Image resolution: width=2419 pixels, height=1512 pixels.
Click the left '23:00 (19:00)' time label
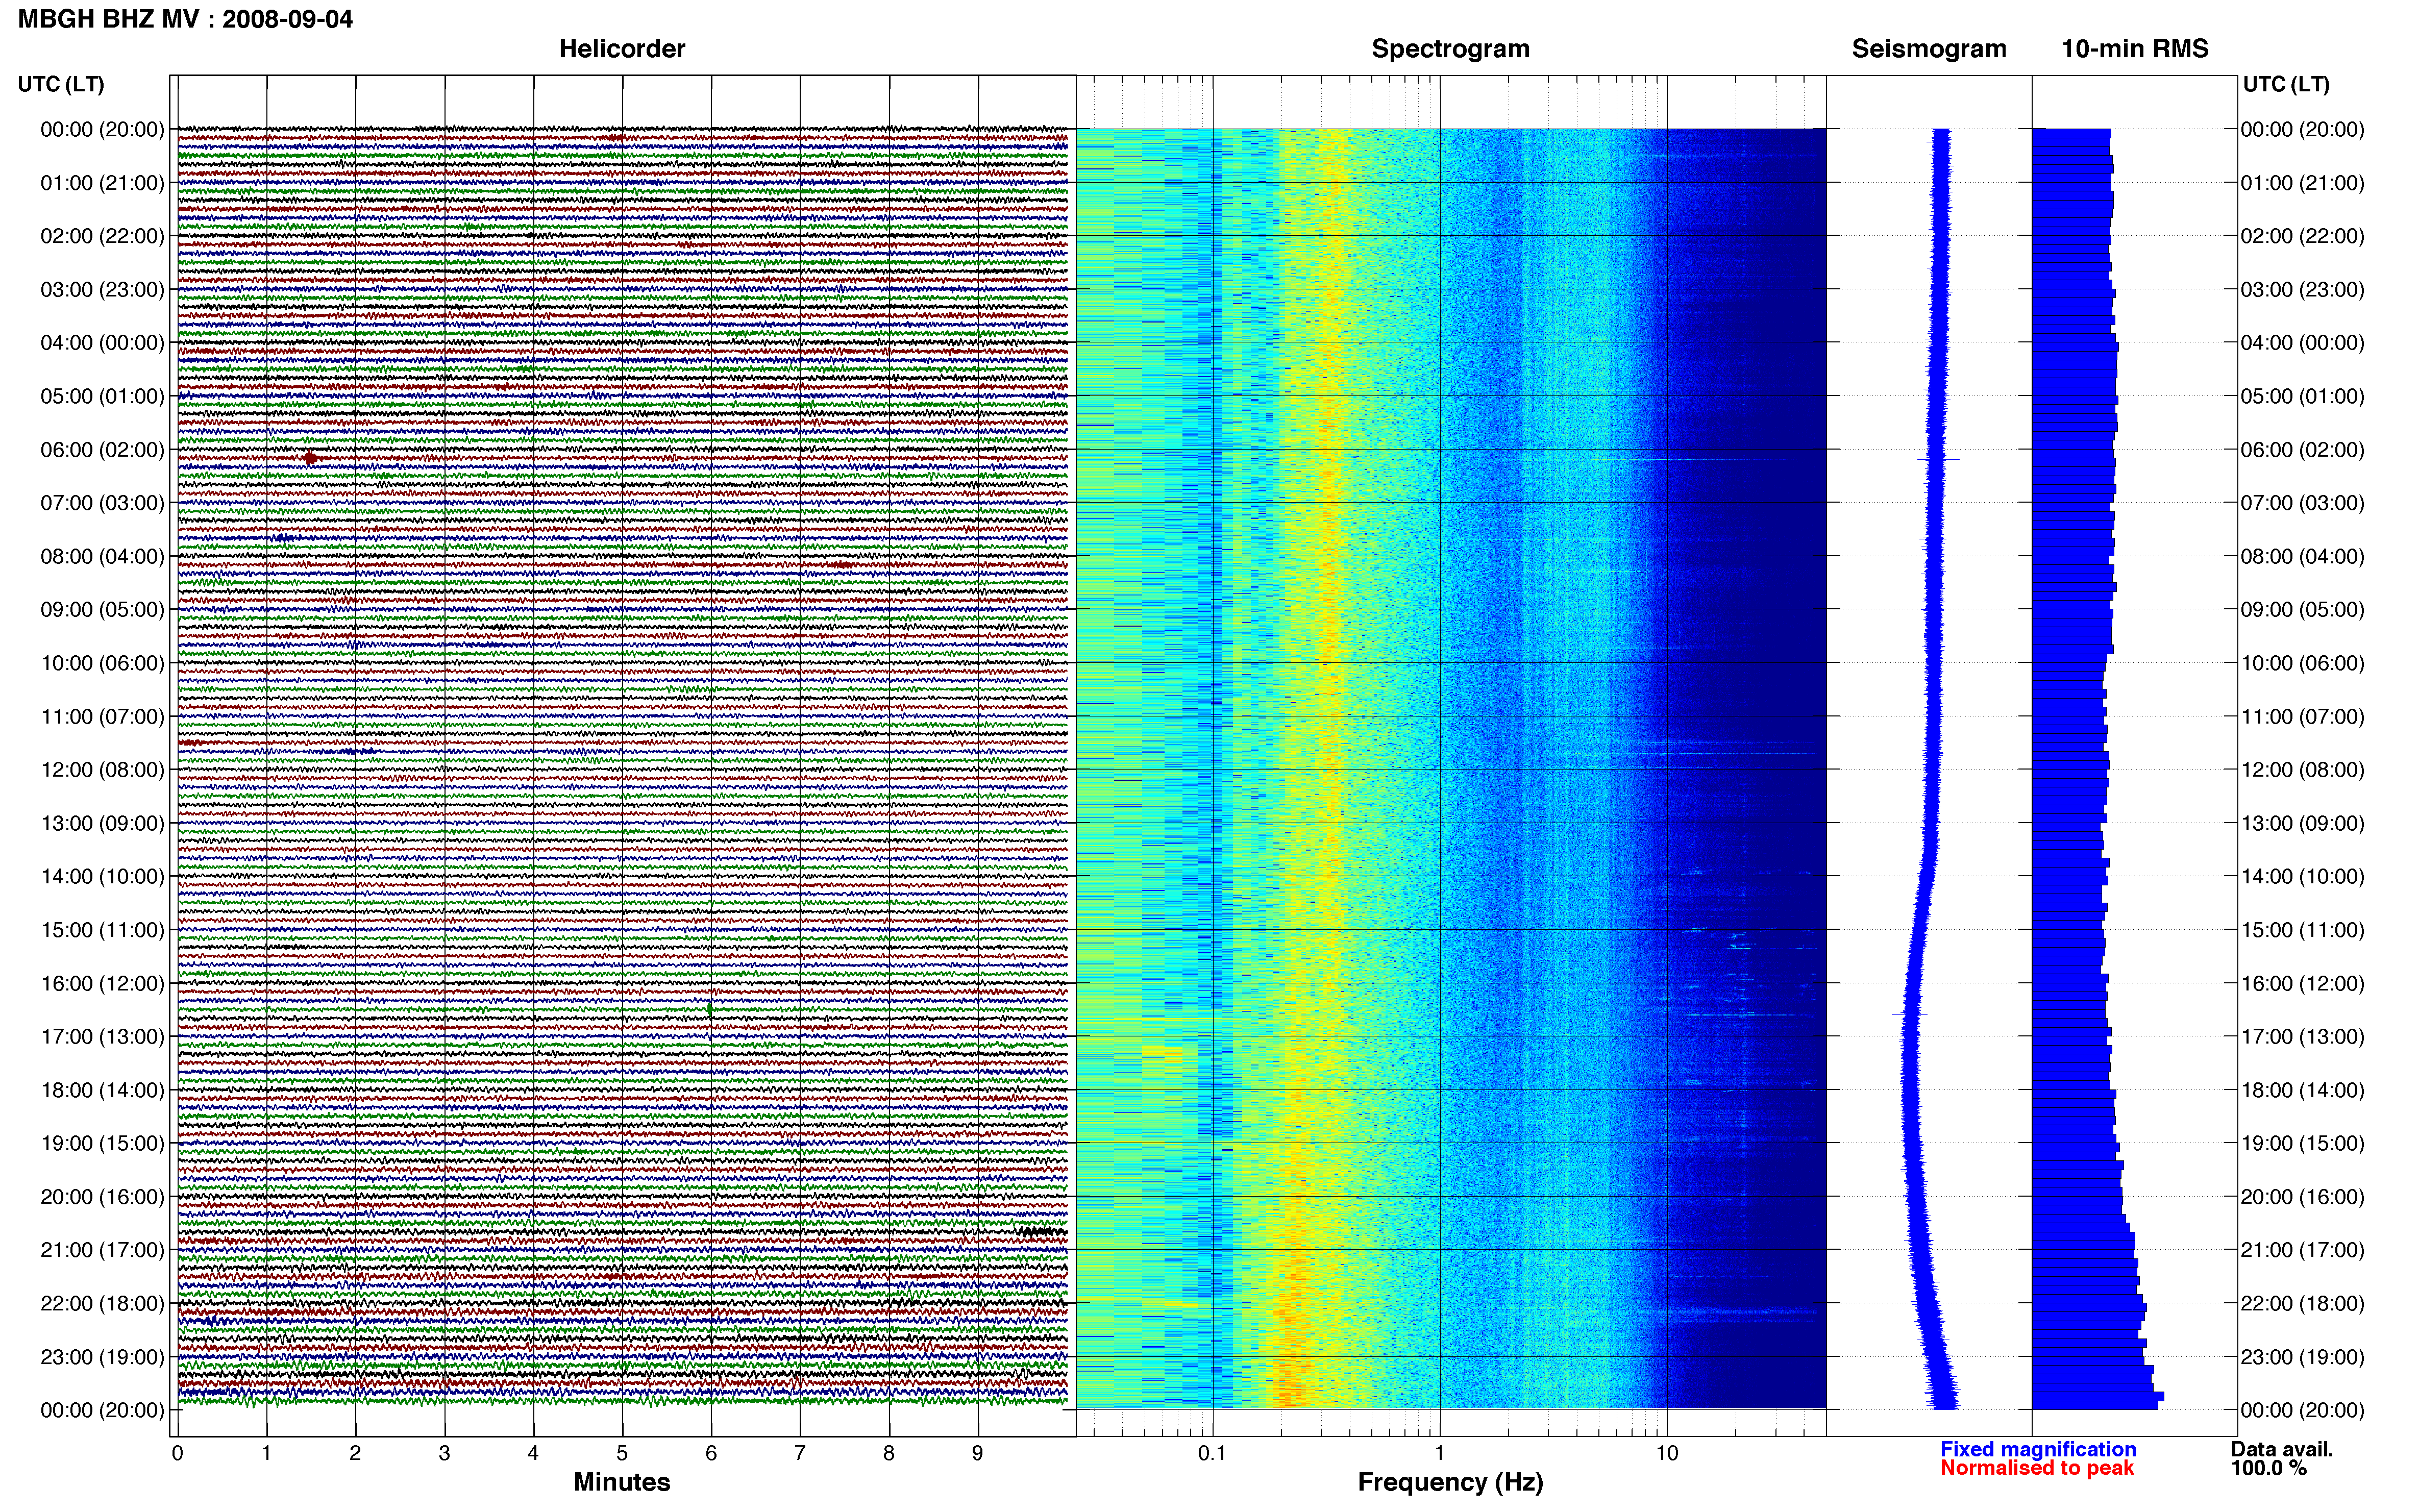102,1357
